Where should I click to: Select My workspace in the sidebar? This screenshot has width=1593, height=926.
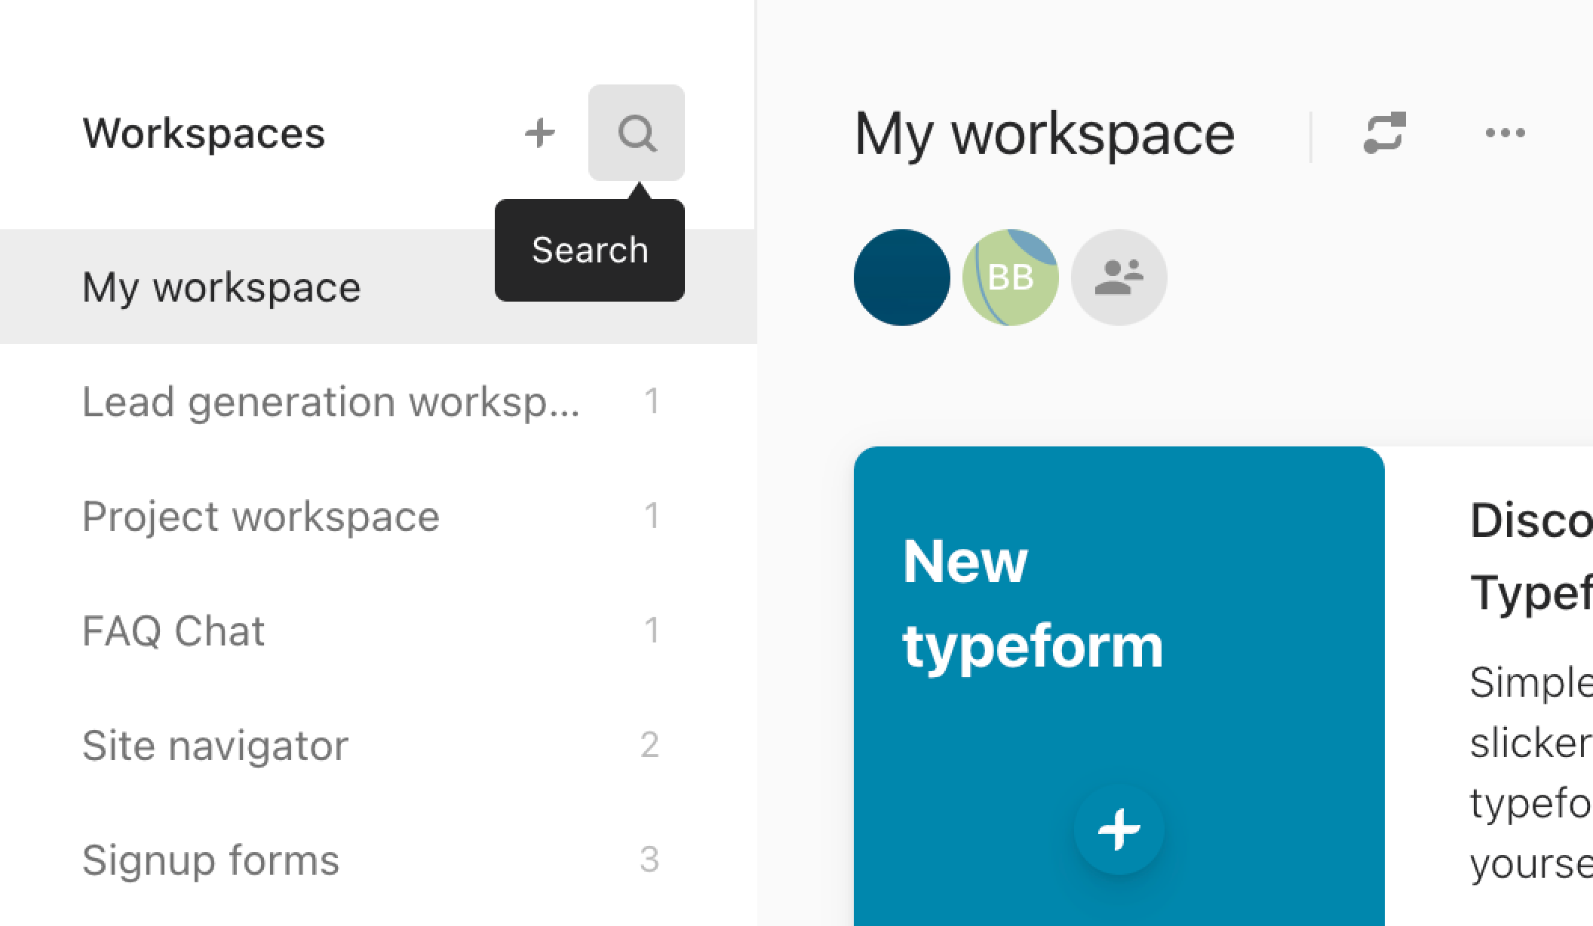(x=379, y=287)
